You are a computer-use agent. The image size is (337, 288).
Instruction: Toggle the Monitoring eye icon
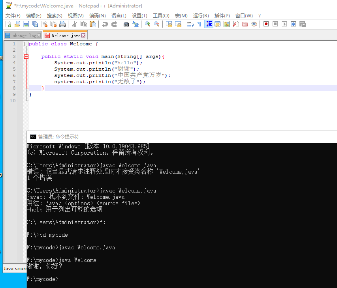(x=254, y=24)
